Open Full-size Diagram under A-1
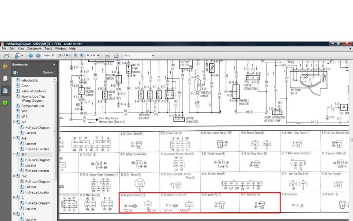Screen dimensions: 353x221 (38, 127)
